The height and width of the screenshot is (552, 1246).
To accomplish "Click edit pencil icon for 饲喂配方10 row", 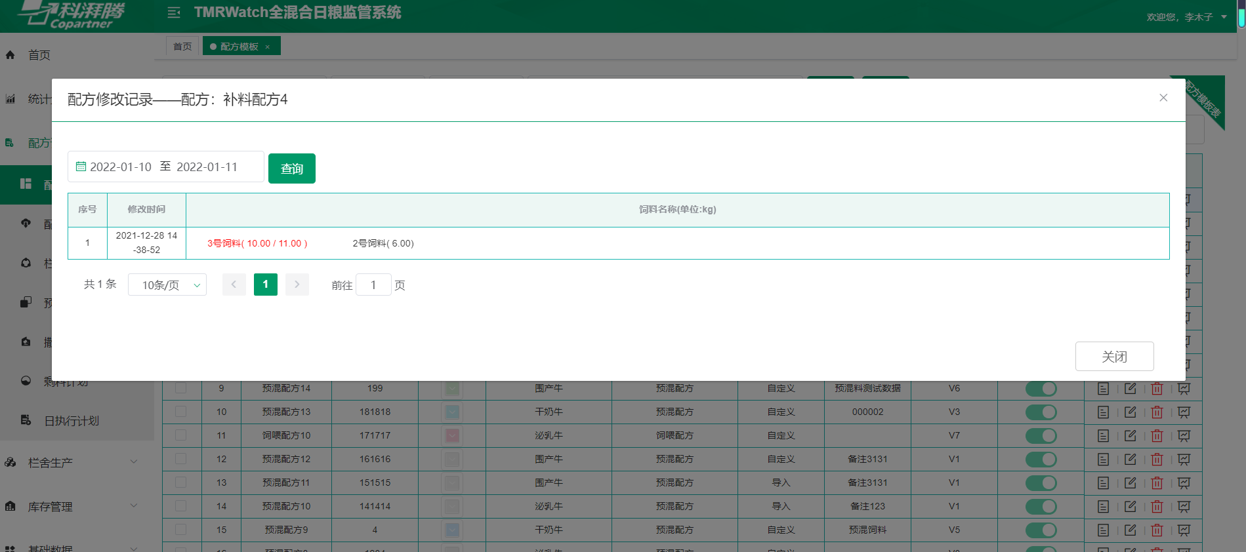I will (x=1130, y=436).
